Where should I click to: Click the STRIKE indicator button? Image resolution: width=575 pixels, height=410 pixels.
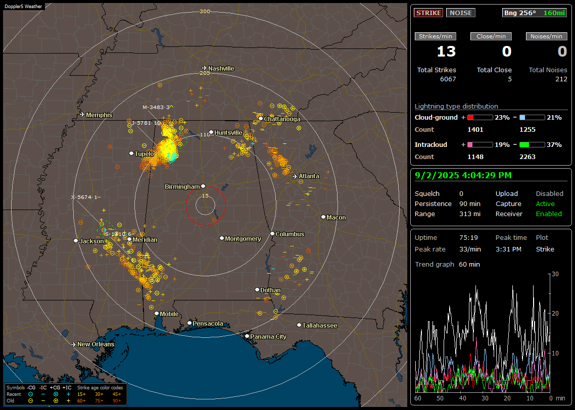point(428,13)
